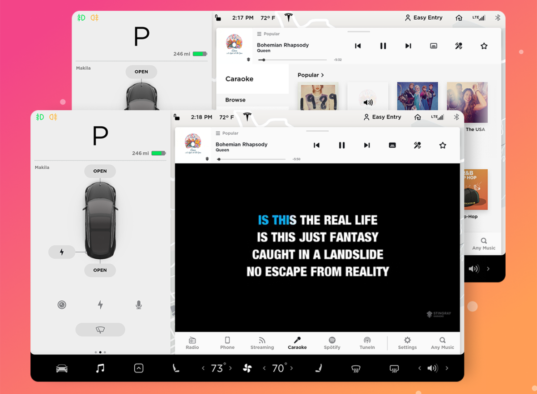Open the Easy Entry profile in front window
The width and height of the screenshot is (537, 394).
(x=383, y=117)
